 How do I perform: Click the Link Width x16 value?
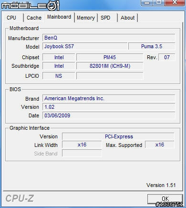pyautogui.click(x=82, y=145)
